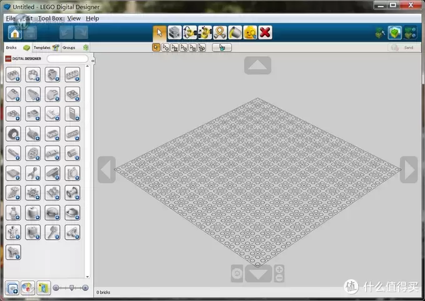Click the palette scrollbar down arrow
425x301 pixels.
(87, 277)
